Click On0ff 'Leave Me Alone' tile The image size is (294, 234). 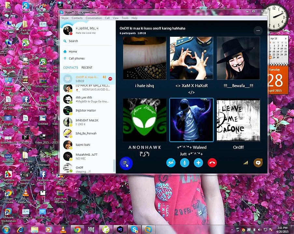(x=238, y=120)
